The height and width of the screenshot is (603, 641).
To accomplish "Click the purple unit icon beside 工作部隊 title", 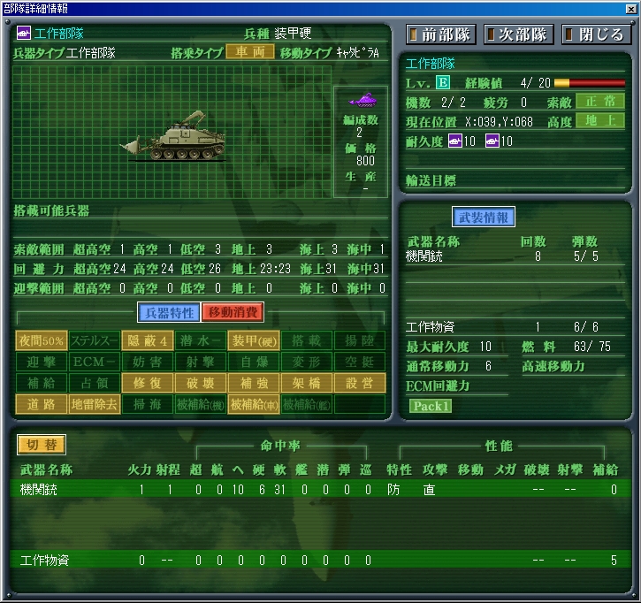I will coord(24,34).
